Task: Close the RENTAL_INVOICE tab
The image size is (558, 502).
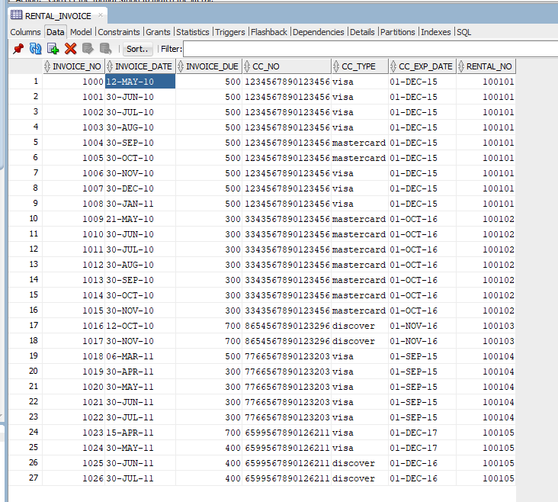Action: [101, 15]
